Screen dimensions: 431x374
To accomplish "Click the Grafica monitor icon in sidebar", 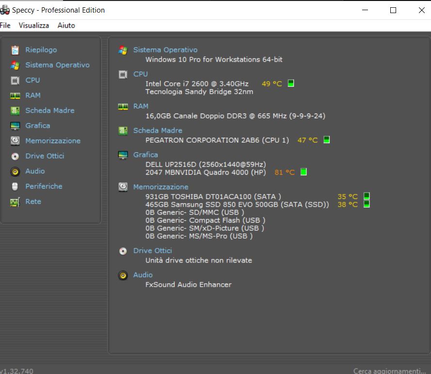I will [x=15, y=126].
